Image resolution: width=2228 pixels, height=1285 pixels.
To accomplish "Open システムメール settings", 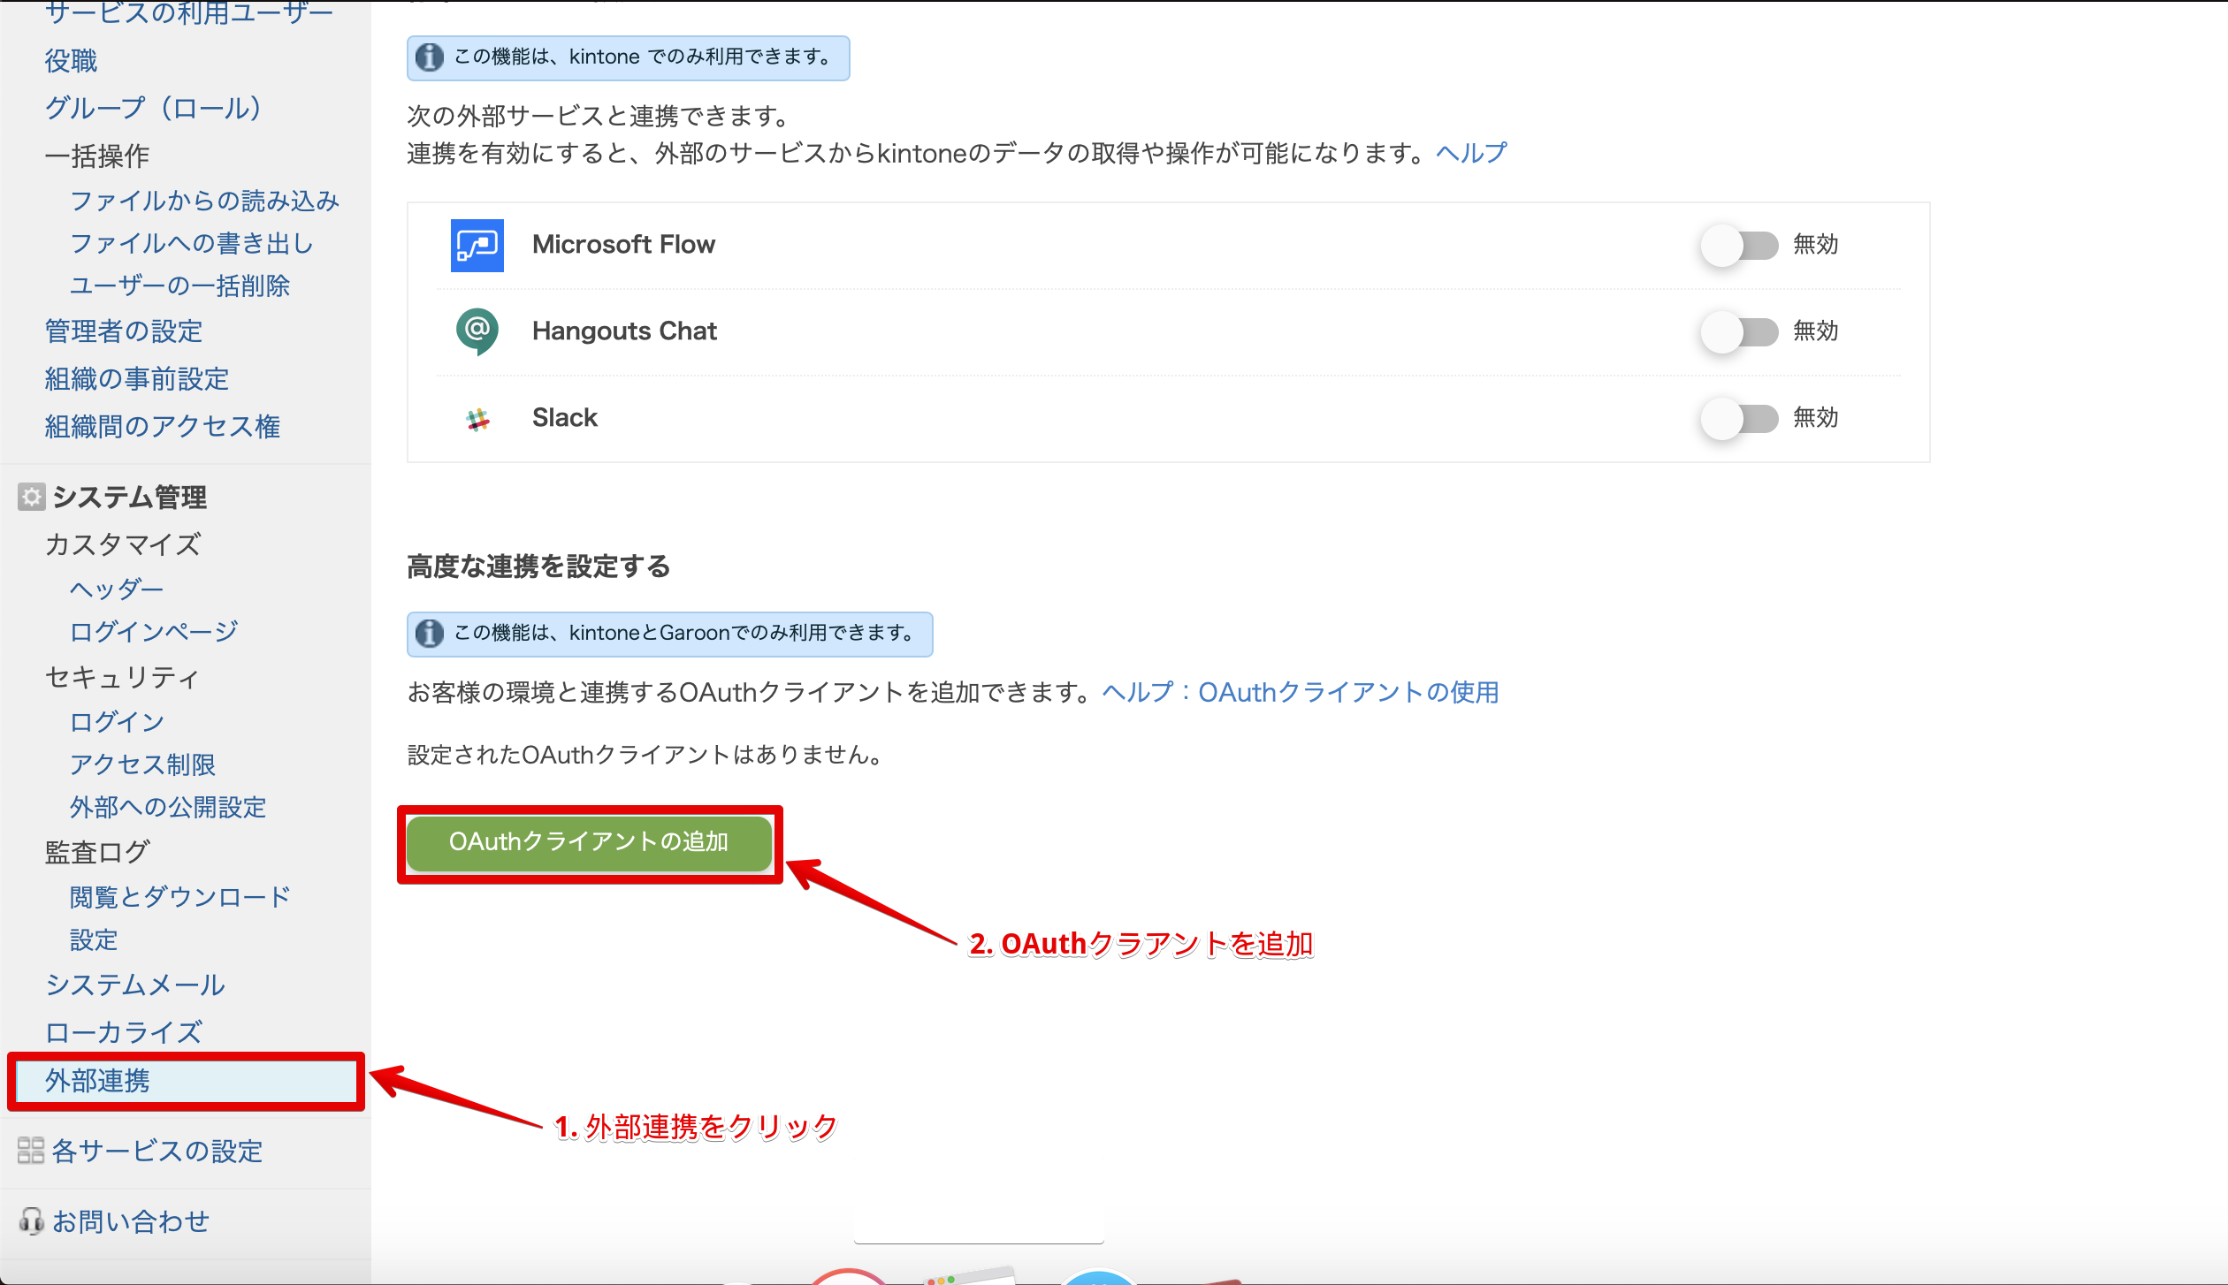I will (x=135, y=985).
